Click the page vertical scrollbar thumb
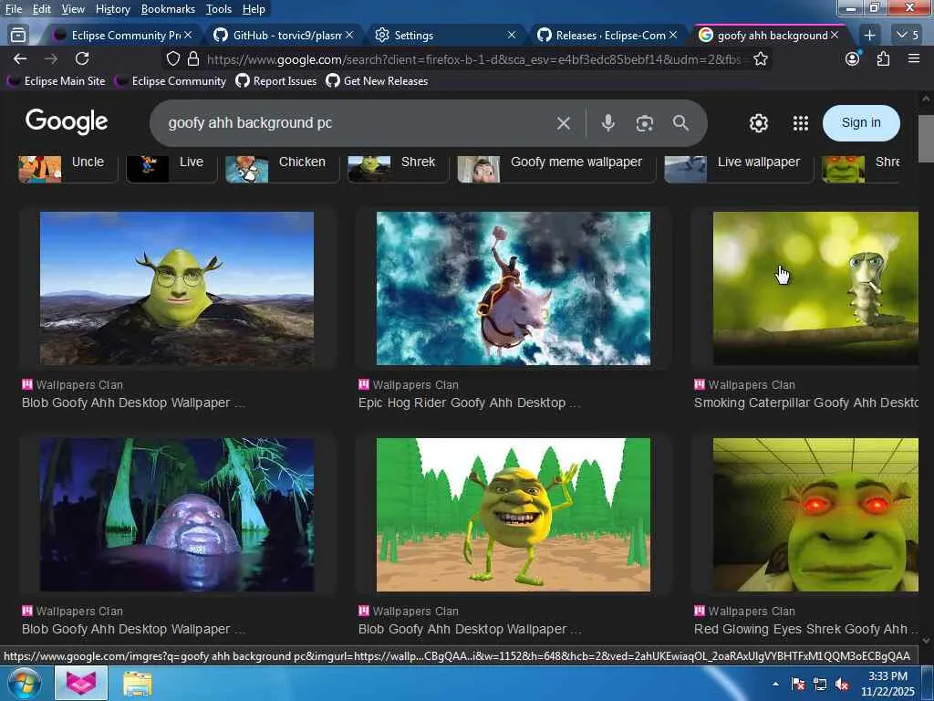The image size is (934, 701). [926, 139]
